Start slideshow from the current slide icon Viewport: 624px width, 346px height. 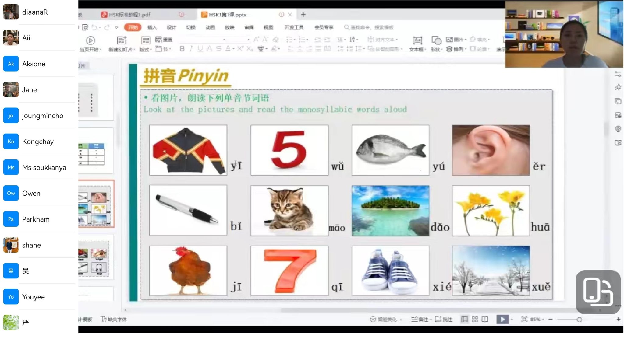pos(90,40)
